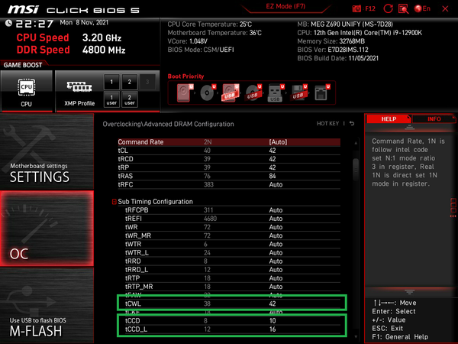Collapse the Sub Timing Configuration section
Viewport: 458px width, 344px height.
[115, 202]
